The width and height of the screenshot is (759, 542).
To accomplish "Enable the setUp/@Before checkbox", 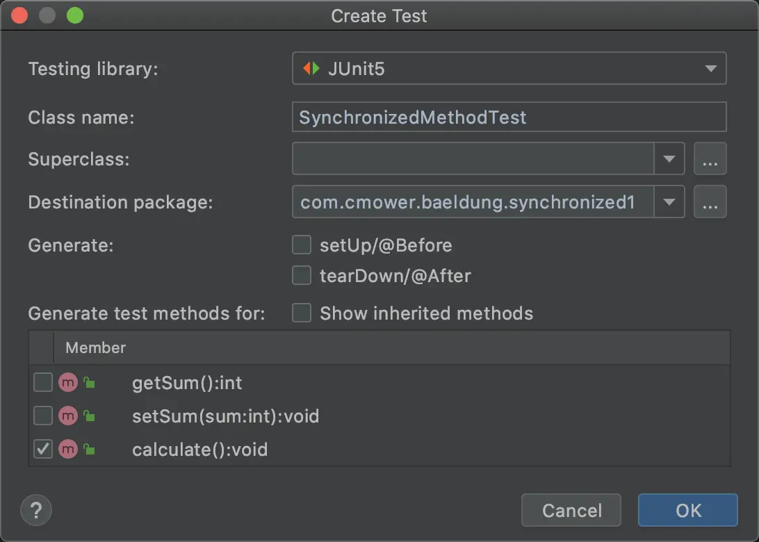I will pos(302,245).
